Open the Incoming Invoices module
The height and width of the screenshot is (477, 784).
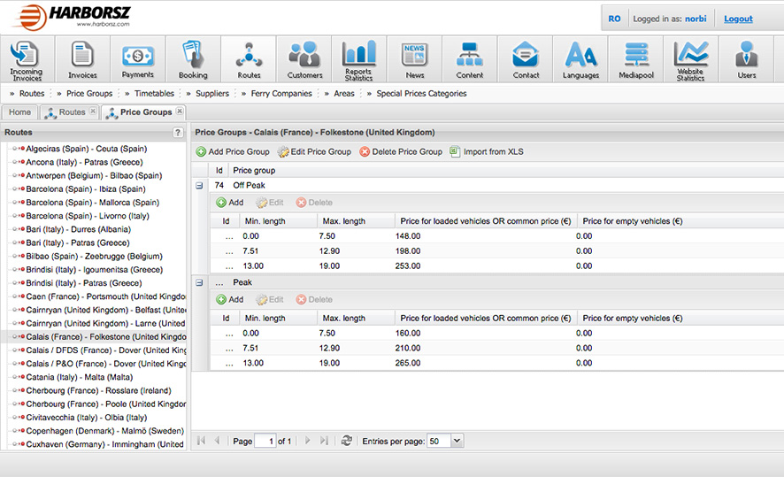click(x=27, y=59)
